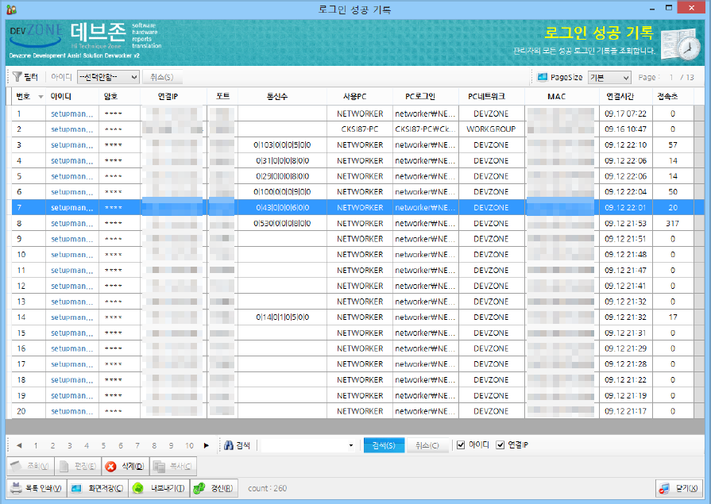This screenshot has width=711, height=504.
Task: Refresh the list with 갱신(R)
Action: click(x=214, y=488)
